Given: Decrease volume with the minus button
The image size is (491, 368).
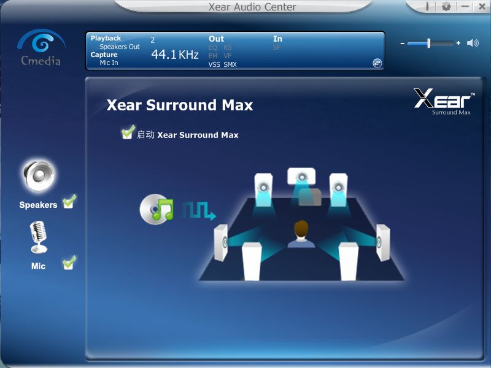Looking at the screenshot, I should 403,43.
